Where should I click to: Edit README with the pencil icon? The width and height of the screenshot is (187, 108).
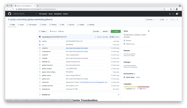tap(118, 95)
